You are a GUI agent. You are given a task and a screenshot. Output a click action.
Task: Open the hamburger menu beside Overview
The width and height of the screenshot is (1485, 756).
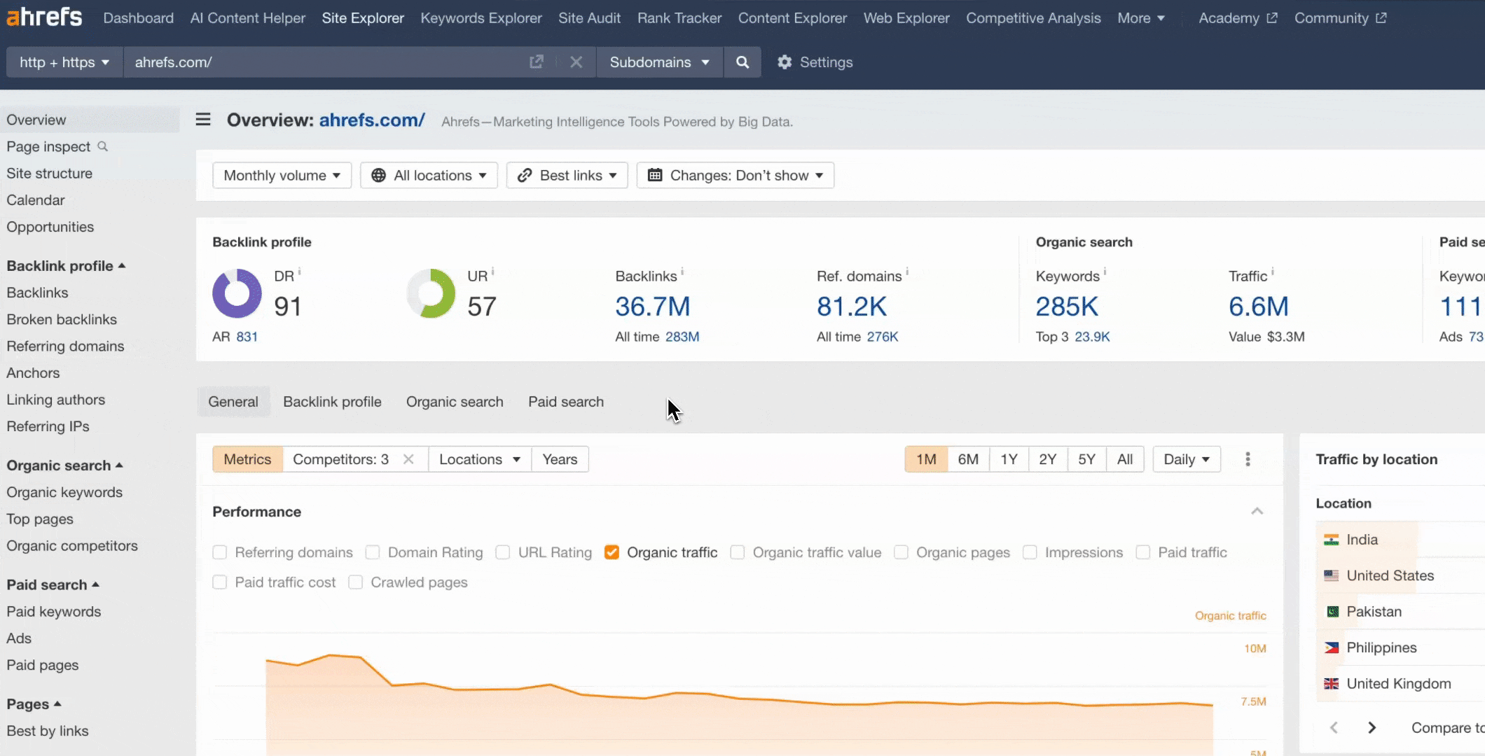(202, 119)
